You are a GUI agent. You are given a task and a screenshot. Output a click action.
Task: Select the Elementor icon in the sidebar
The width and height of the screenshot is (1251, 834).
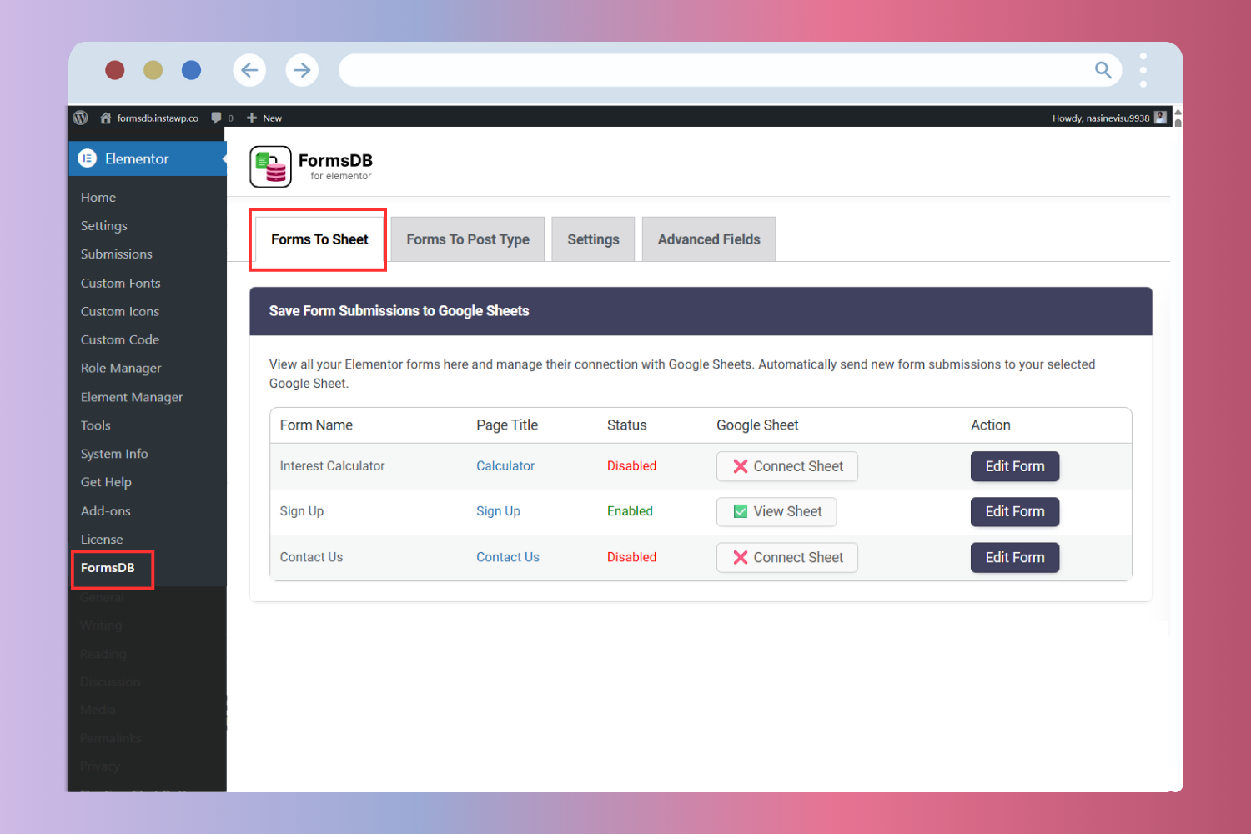(x=87, y=158)
